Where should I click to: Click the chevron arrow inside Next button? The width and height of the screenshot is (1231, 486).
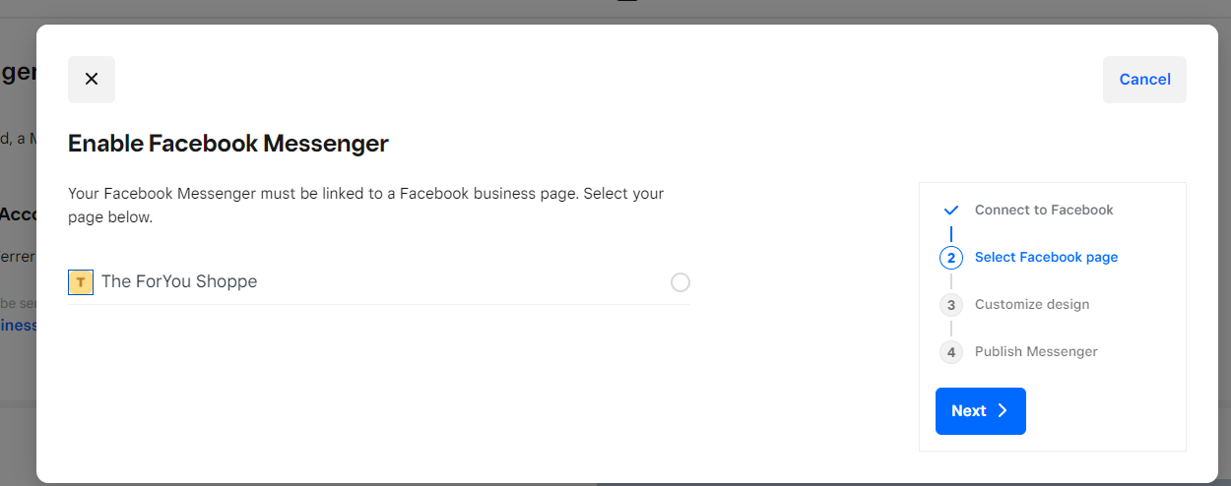click(x=1003, y=411)
